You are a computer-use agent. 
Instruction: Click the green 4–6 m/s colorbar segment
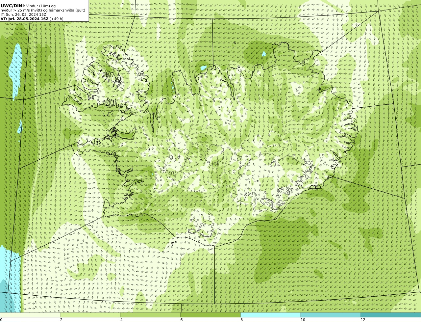click(150, 315)
